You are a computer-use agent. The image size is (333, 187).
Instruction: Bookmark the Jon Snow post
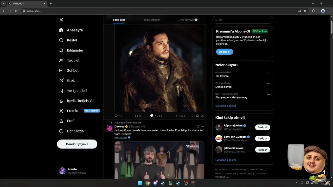(197, 116)
